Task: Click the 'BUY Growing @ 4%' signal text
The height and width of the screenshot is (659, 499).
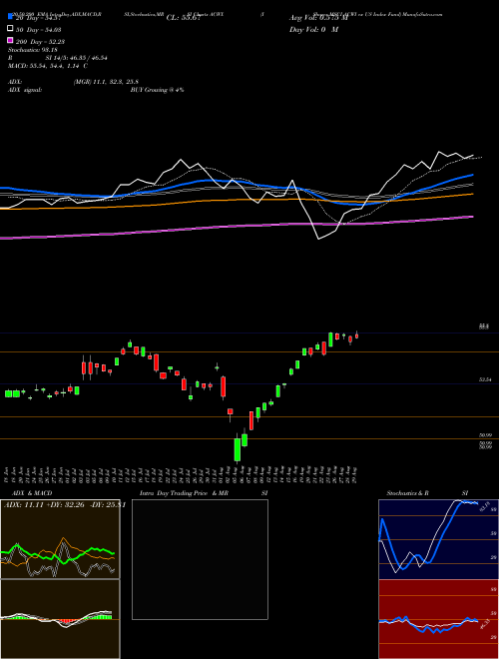Action: coord(157,90)
